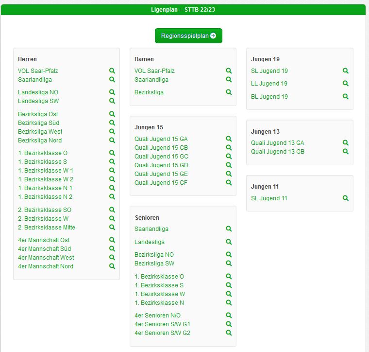Click search icon for Damen Bezirksliga
Screen dimensions: 369x352
(x=229, y=92)
